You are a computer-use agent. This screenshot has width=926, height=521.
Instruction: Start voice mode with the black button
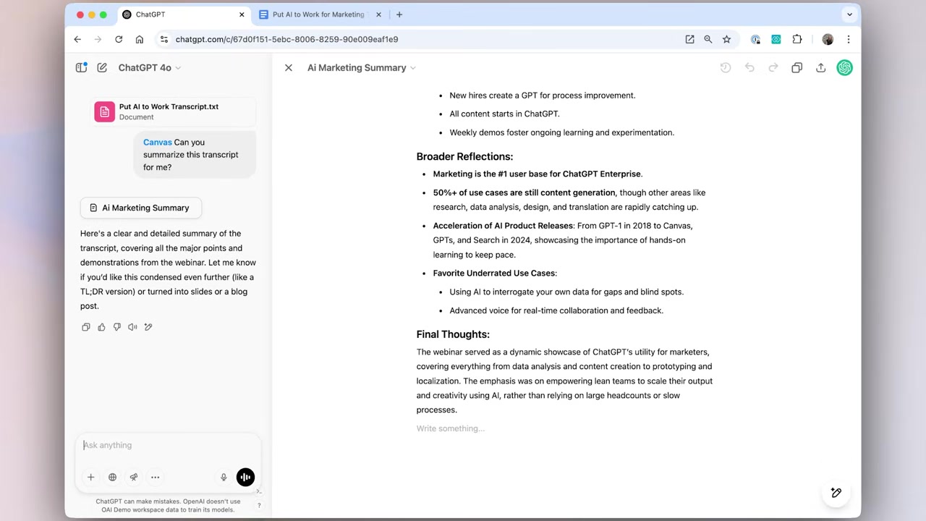[245, 477]
